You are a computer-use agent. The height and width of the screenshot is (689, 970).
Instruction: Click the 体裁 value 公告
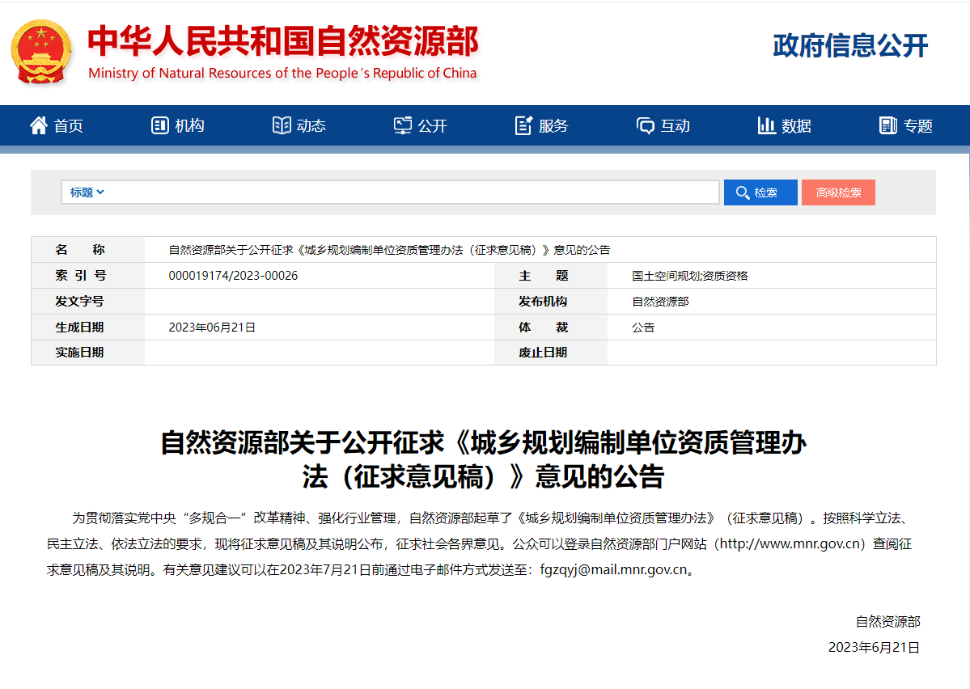(x=642, y=328)
